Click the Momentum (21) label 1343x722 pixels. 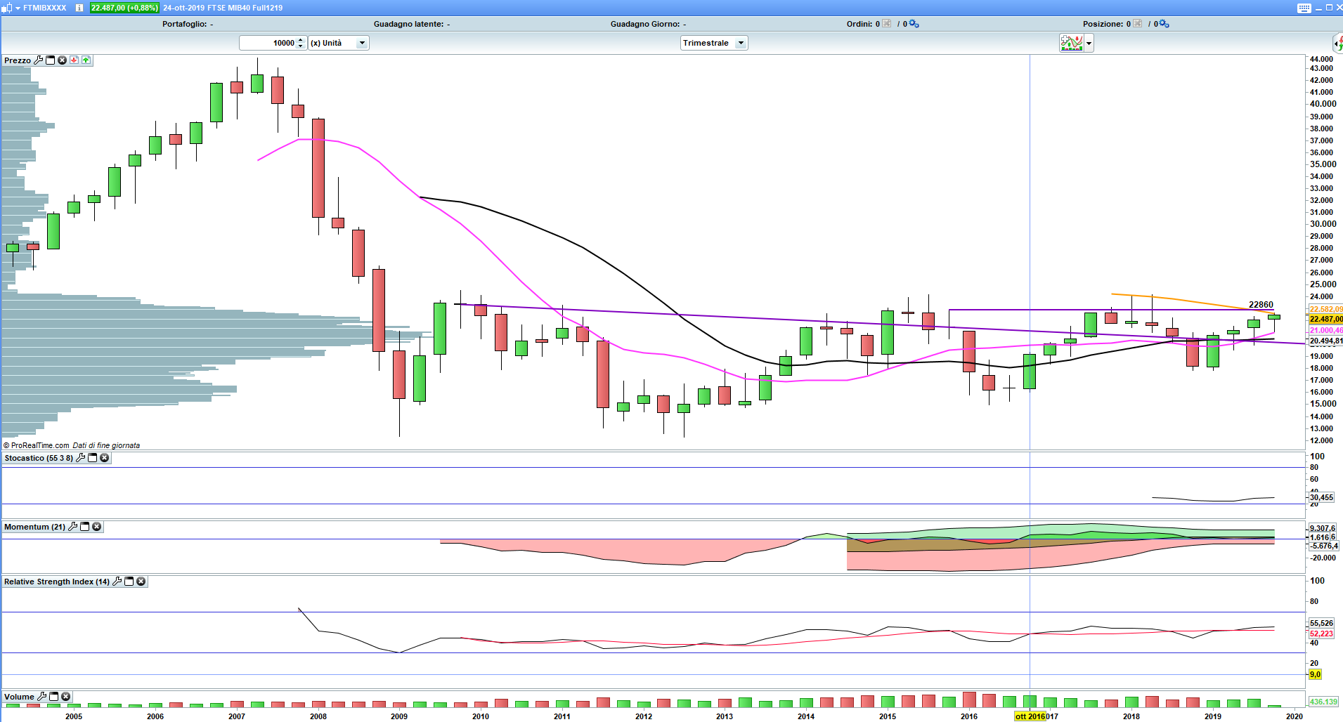[x=34, y=527]
